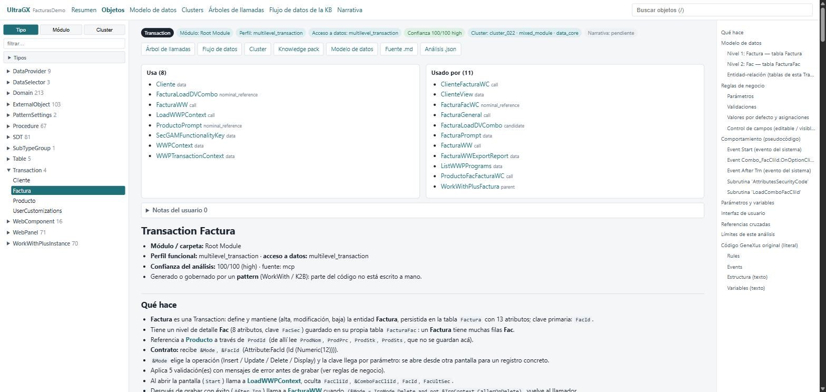Open FacturaLoadDVCombo in the Usa list
This screenshot has height=392, width=826.
(x=186, y=94)
